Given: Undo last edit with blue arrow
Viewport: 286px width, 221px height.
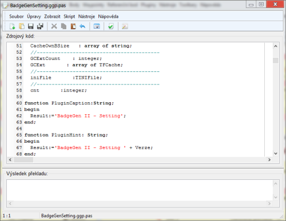Looking at the screenshot, I should 82,26.
